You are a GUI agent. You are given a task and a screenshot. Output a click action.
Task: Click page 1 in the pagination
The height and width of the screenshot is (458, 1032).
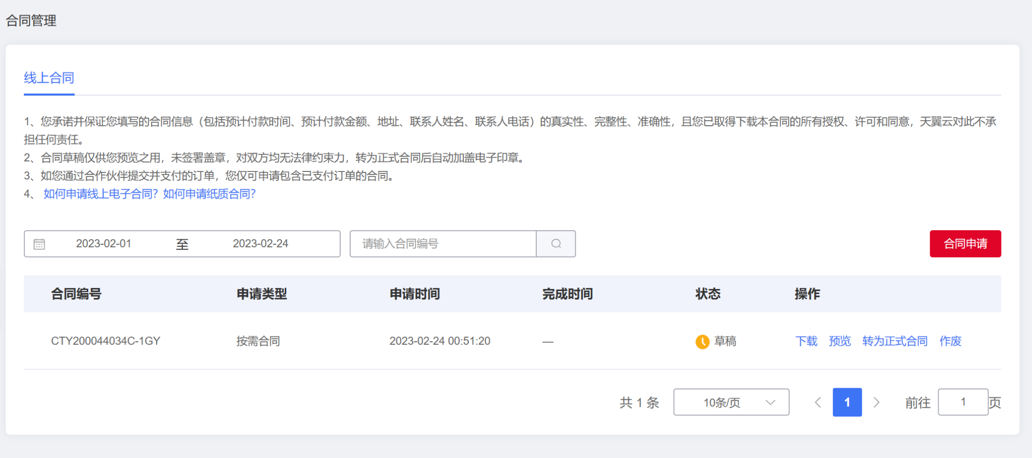coord(847,402)
